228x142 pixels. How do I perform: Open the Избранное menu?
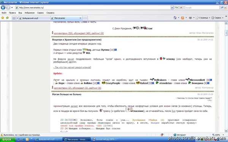coord(30,13)
